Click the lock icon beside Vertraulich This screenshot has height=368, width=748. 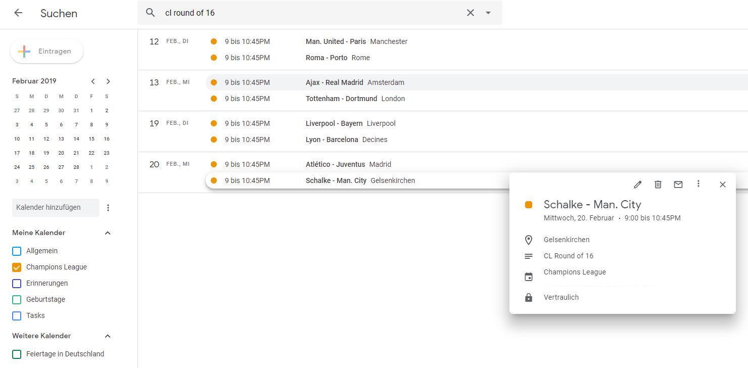coord(529,298)
